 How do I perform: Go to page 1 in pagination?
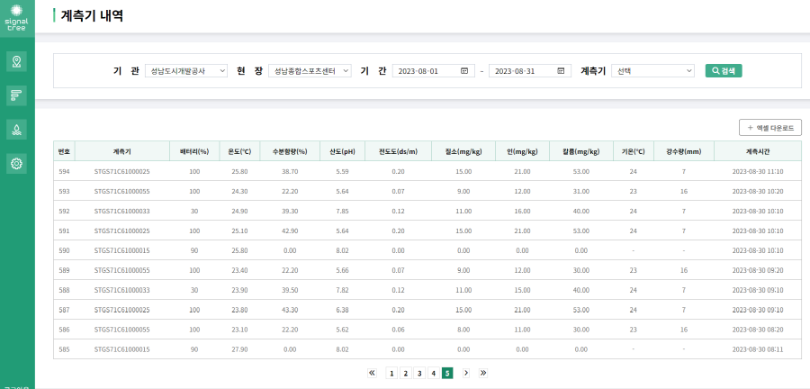pos(391,373)
